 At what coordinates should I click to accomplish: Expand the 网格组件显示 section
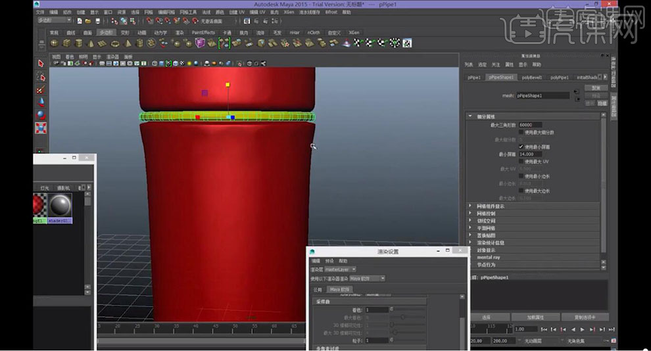[470, 206]
